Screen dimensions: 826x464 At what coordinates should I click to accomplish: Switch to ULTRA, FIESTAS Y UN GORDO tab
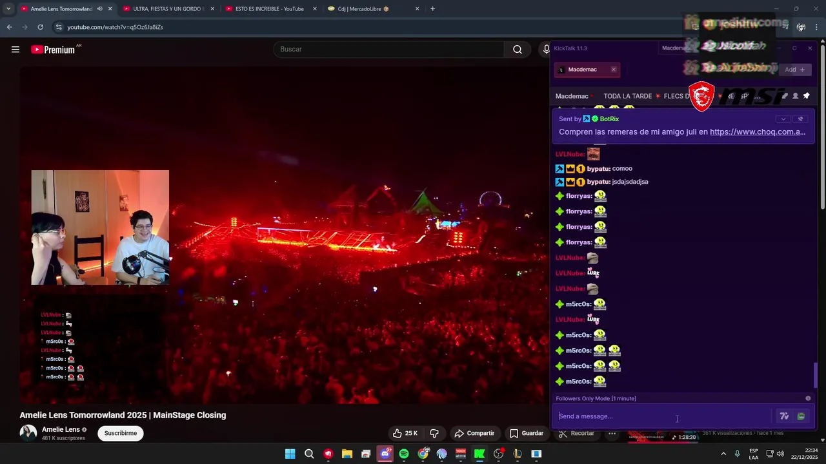168,9
